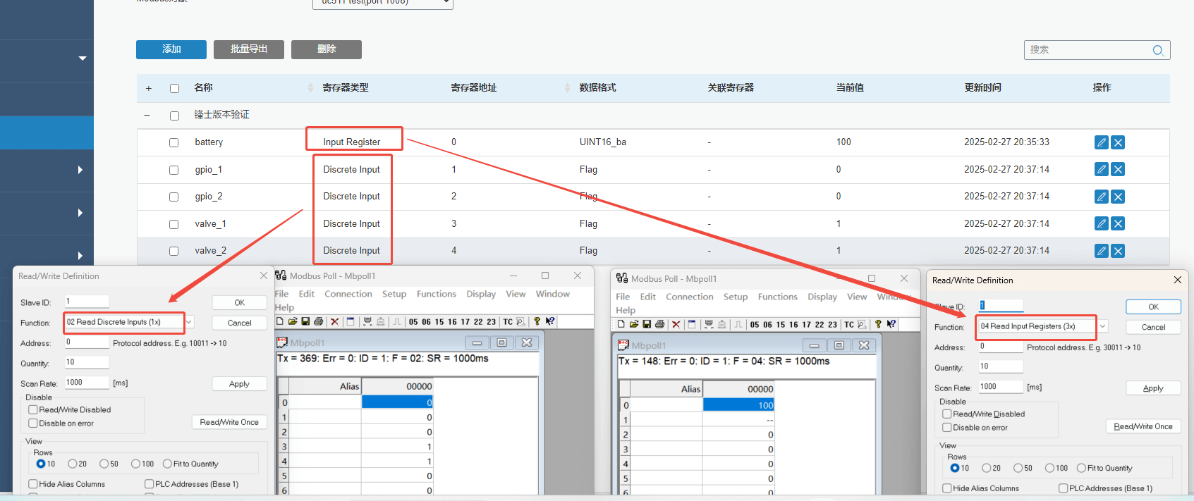The height and width of the screenshot is (501, 1194).
Task: Click the open folder icon in left Modbus Poll toolbar
Action: [x=292, y=321]
